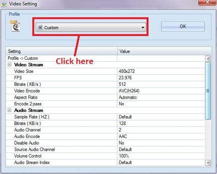The image size is (217, 174).
Task: Click the Default value for Audio Stream Index
Action: (x=125, y=163)
